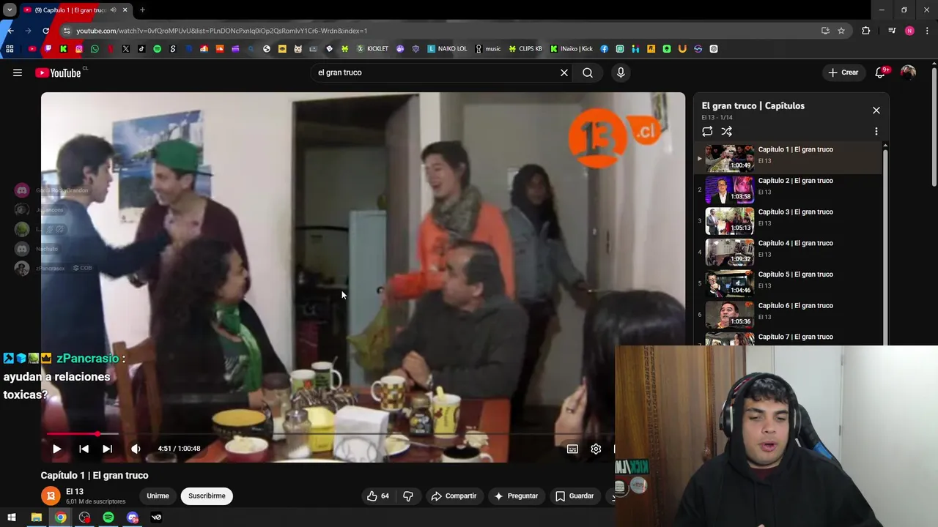
Task: Open the player settings gear
Action: click(x=596, y=449)
